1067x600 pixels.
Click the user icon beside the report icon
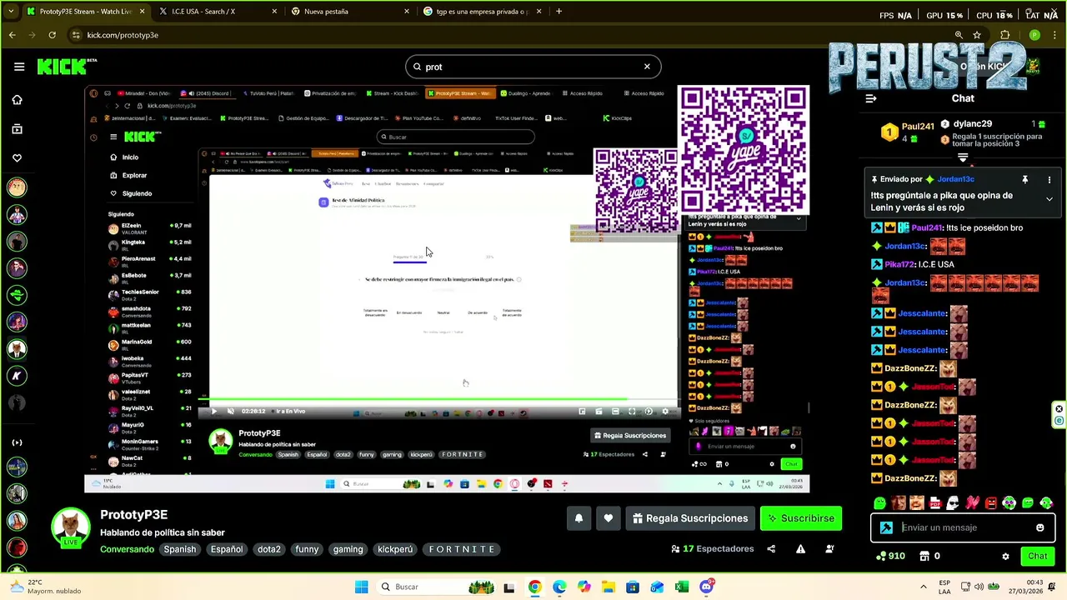point(829,549)
